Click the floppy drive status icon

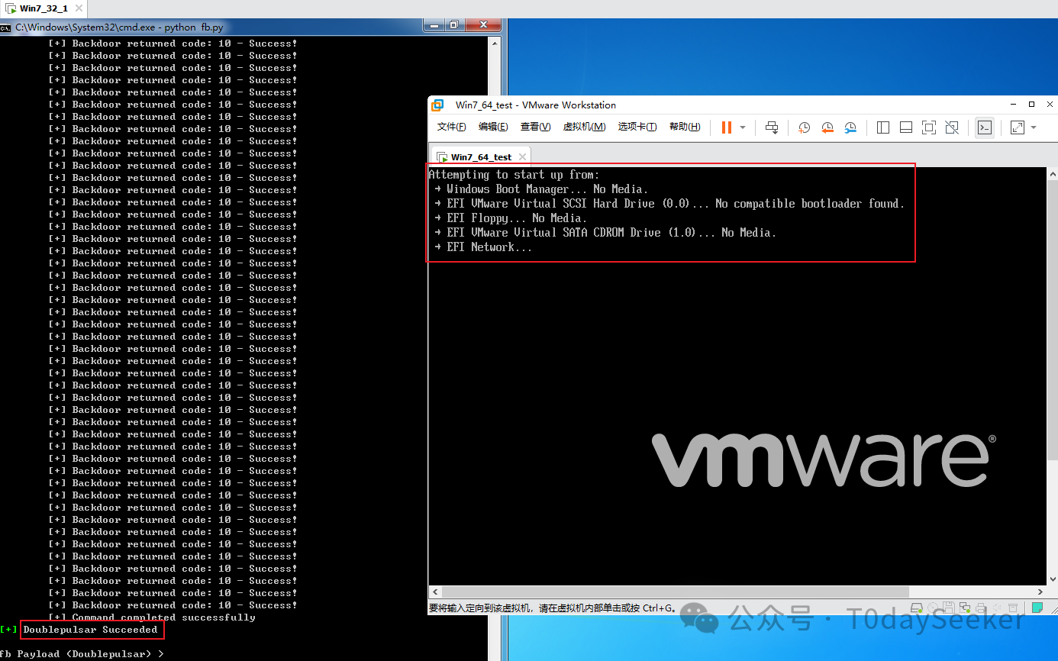pyautogui.click(x=947, y=608)
